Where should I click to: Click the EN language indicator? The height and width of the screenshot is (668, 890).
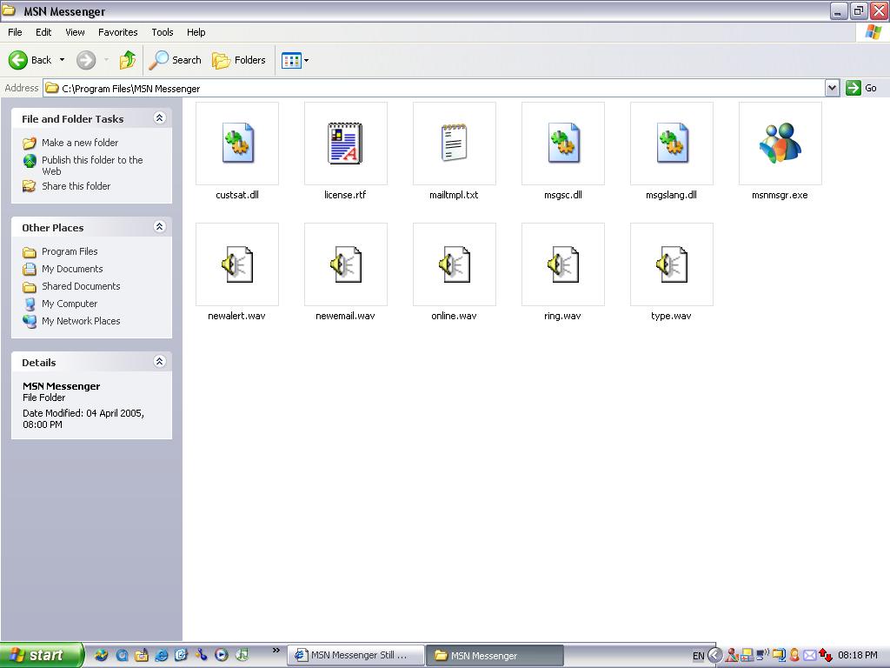[699, 656]
